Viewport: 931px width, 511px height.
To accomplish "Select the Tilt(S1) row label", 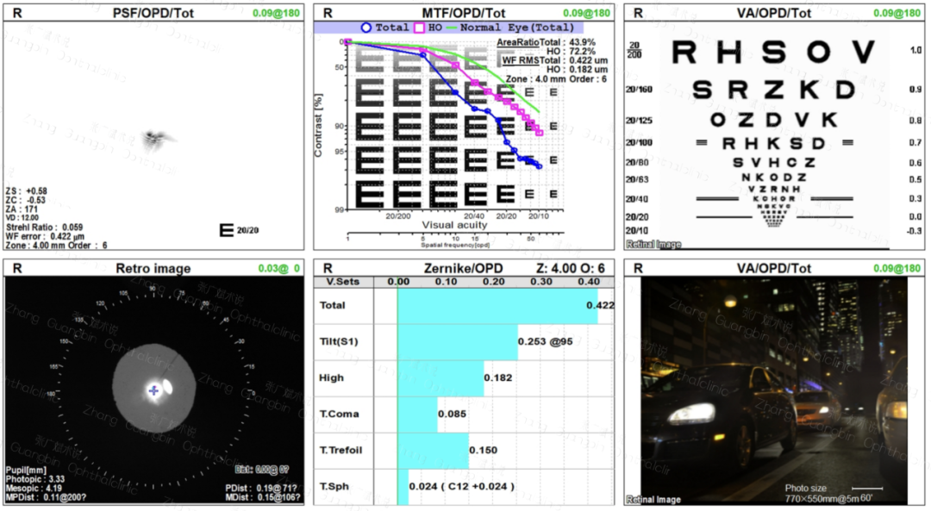I will tap(338, 341).
